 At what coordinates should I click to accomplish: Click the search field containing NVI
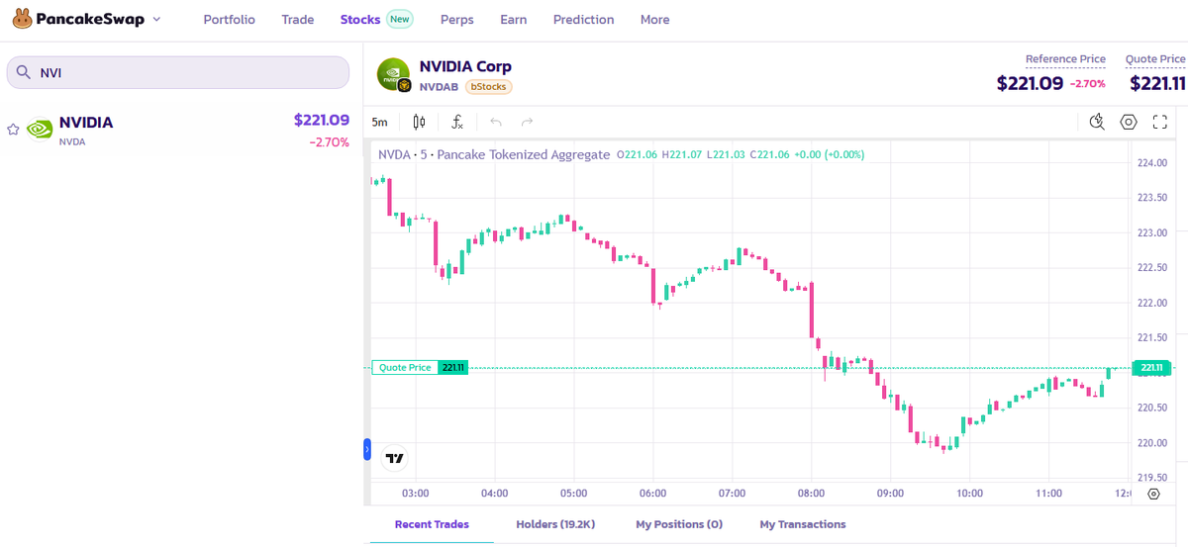pos(178,72)
